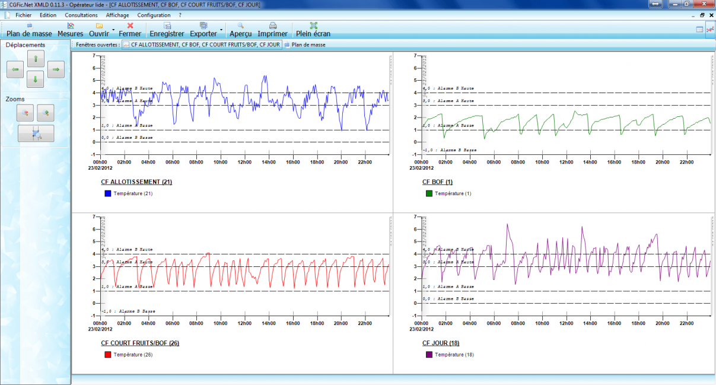Open the Plan de masse toolbar view
This screenshot has width=716, height=385.
(29, 30)
